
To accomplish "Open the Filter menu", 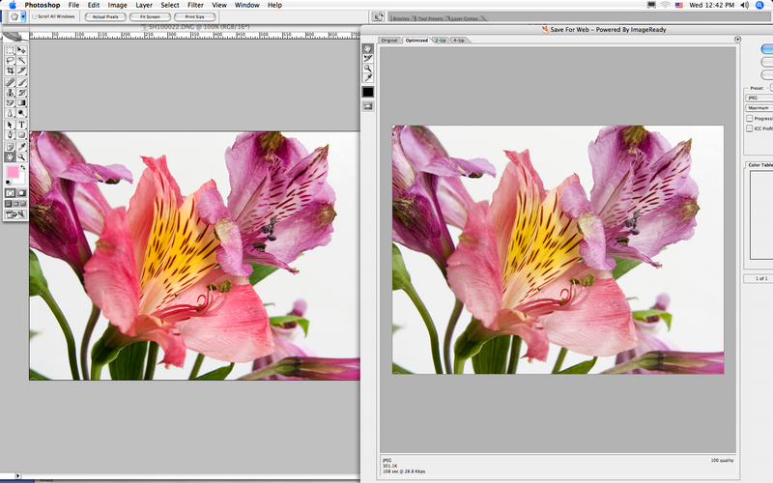I will pos(195,5).
